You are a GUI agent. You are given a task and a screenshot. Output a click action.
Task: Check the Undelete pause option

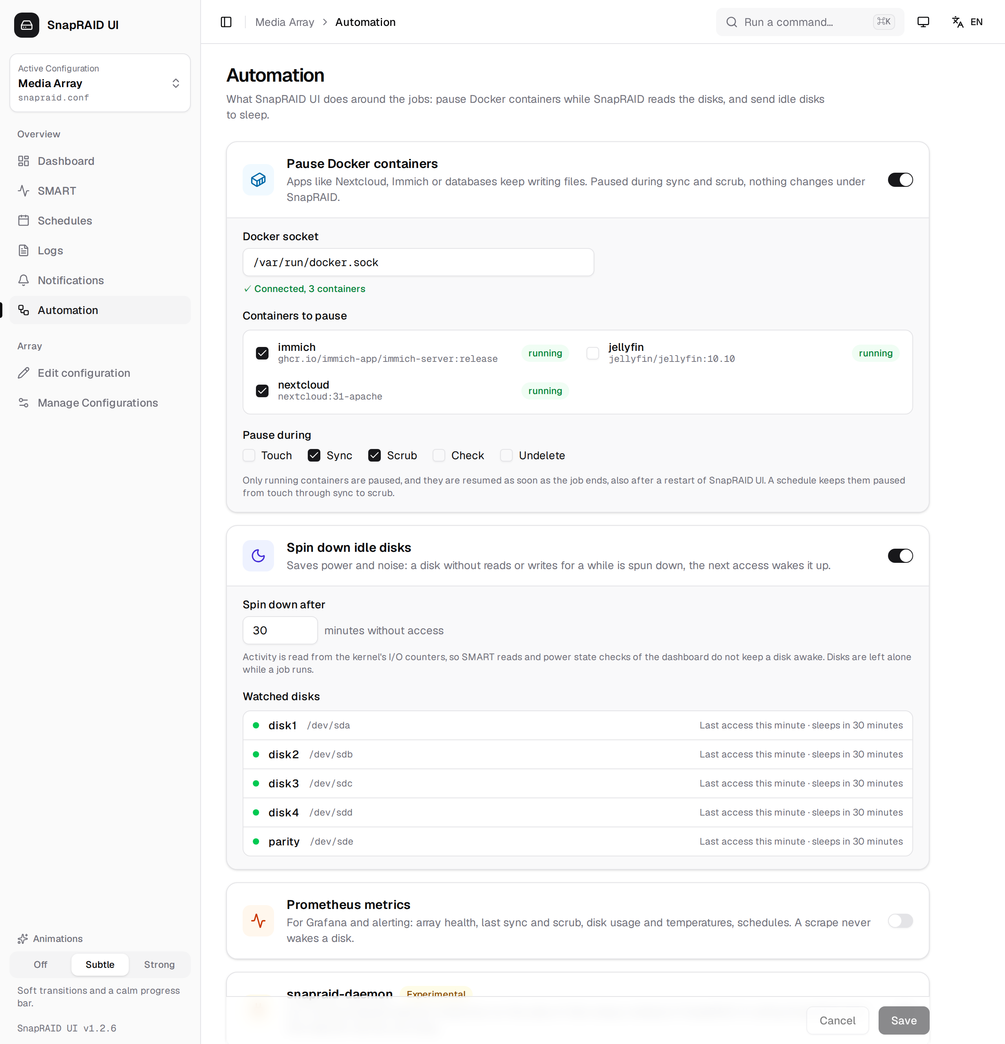tap(506, 455)
